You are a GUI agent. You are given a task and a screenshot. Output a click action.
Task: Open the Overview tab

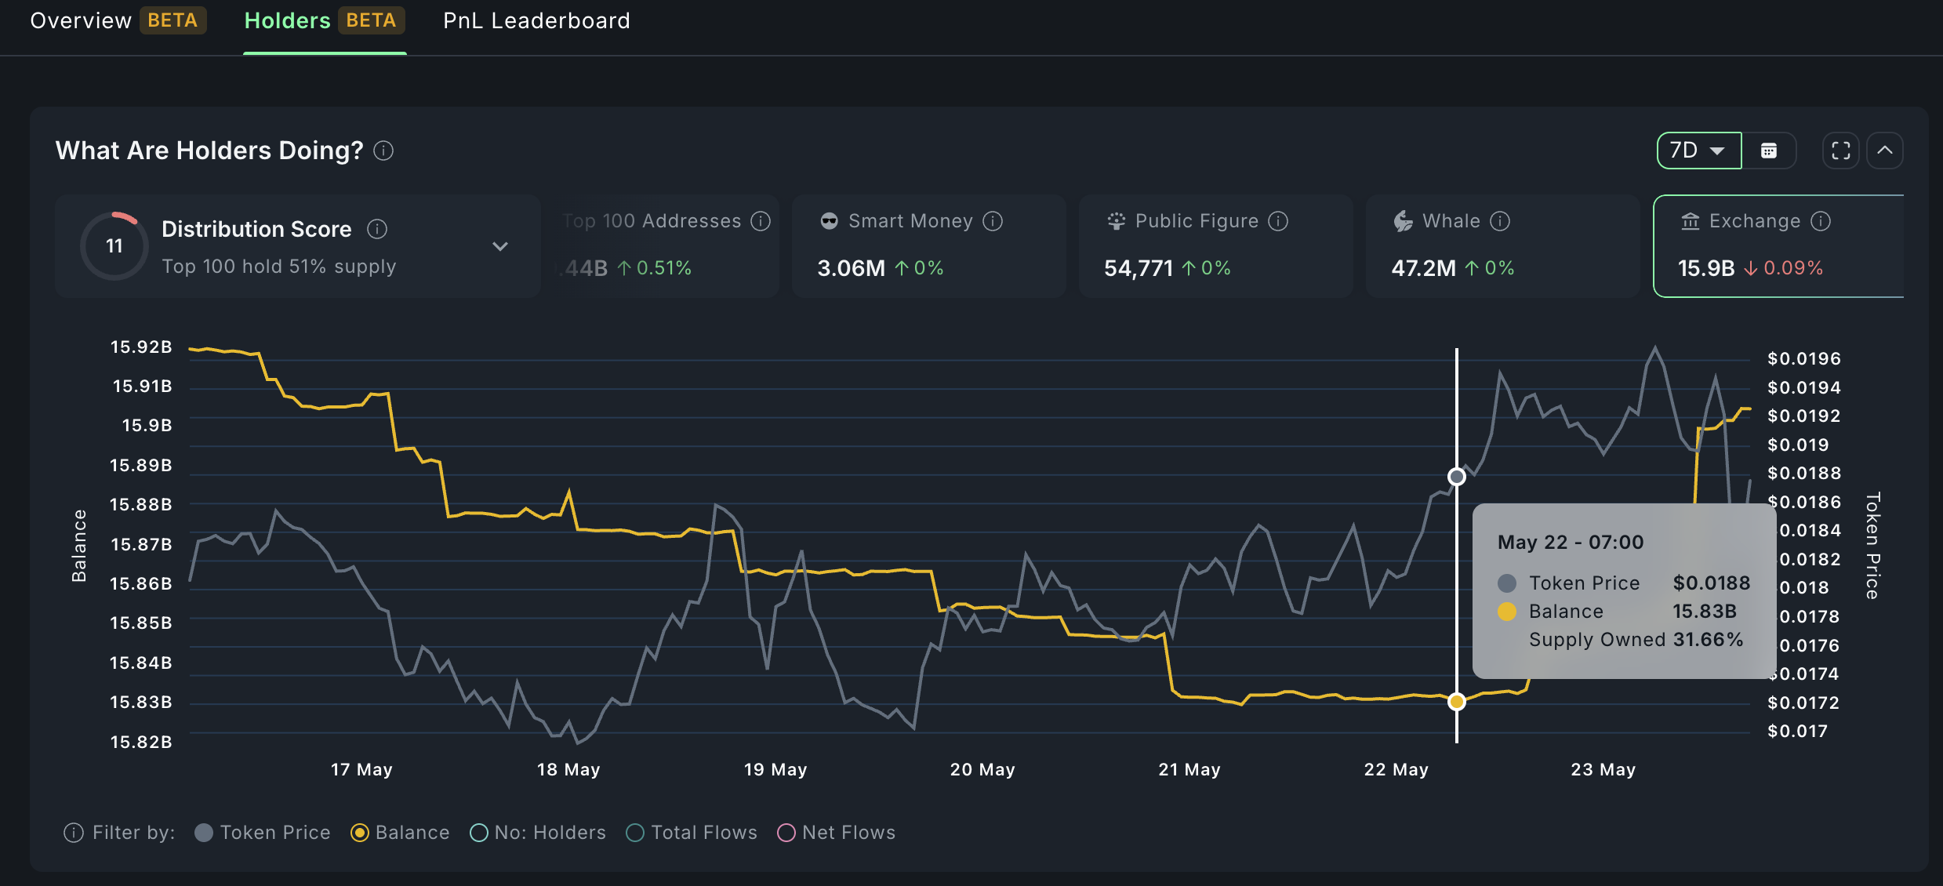(81, 20)
